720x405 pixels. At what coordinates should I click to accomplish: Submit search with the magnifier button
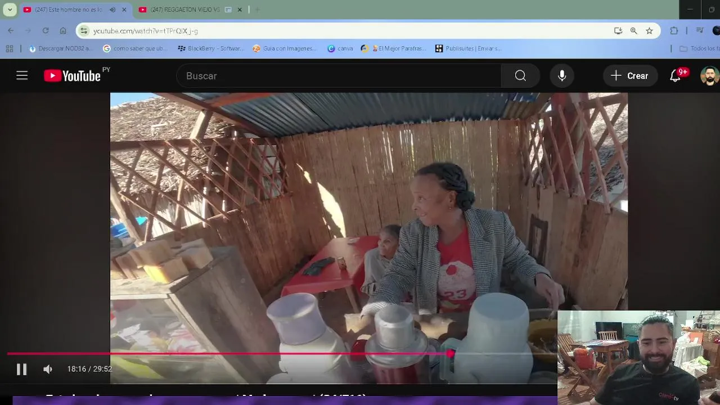coord(520,76)
